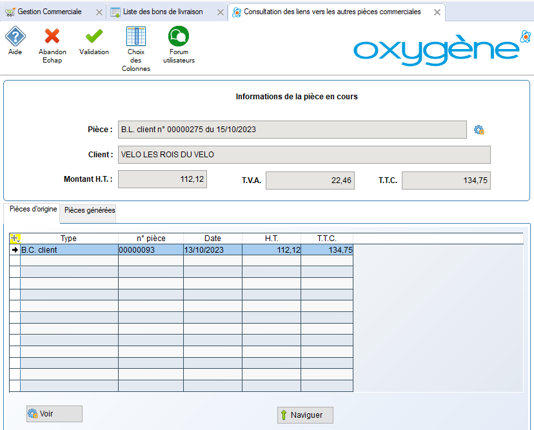534x430 pixels.
Task: Close the Gestion Commerciale tab
Action: [99, 12]
